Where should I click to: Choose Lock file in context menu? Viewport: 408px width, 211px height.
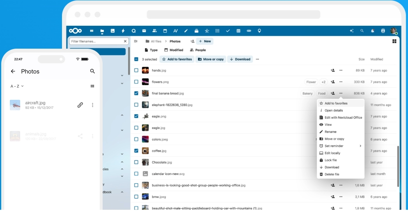[x=341, y=160]
